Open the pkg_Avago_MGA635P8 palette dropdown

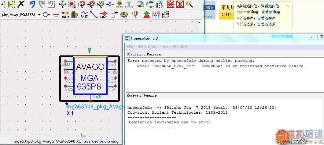39,15
